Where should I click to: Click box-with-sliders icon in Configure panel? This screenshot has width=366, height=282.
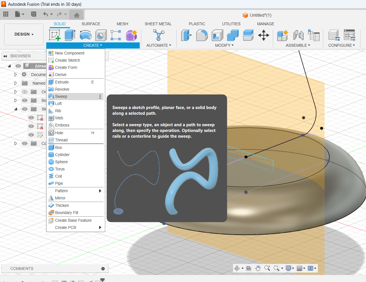tap(334, 35)
